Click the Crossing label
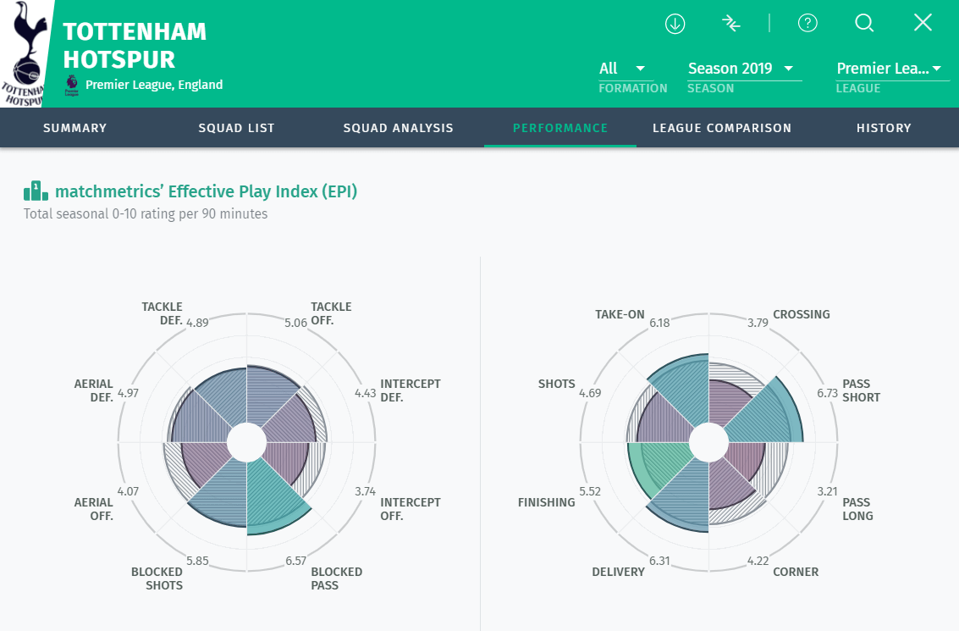The width and height of the screenshot is (959, 631). 802,314
